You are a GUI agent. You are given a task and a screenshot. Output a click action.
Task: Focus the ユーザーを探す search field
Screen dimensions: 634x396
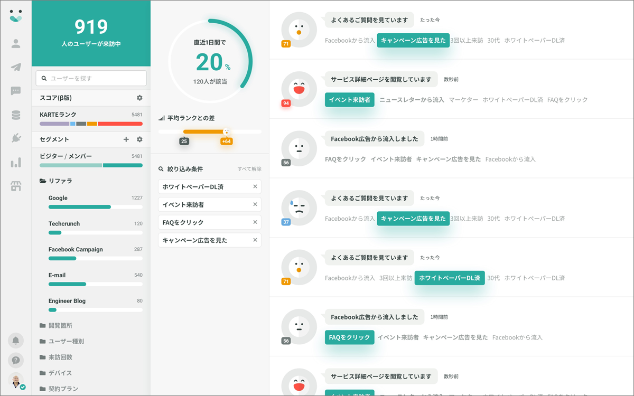pyautogui.click(x=91, y=78)
